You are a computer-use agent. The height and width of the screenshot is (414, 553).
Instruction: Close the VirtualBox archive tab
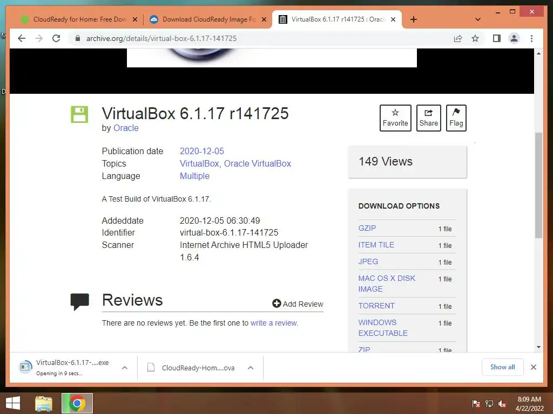(393, 19)
